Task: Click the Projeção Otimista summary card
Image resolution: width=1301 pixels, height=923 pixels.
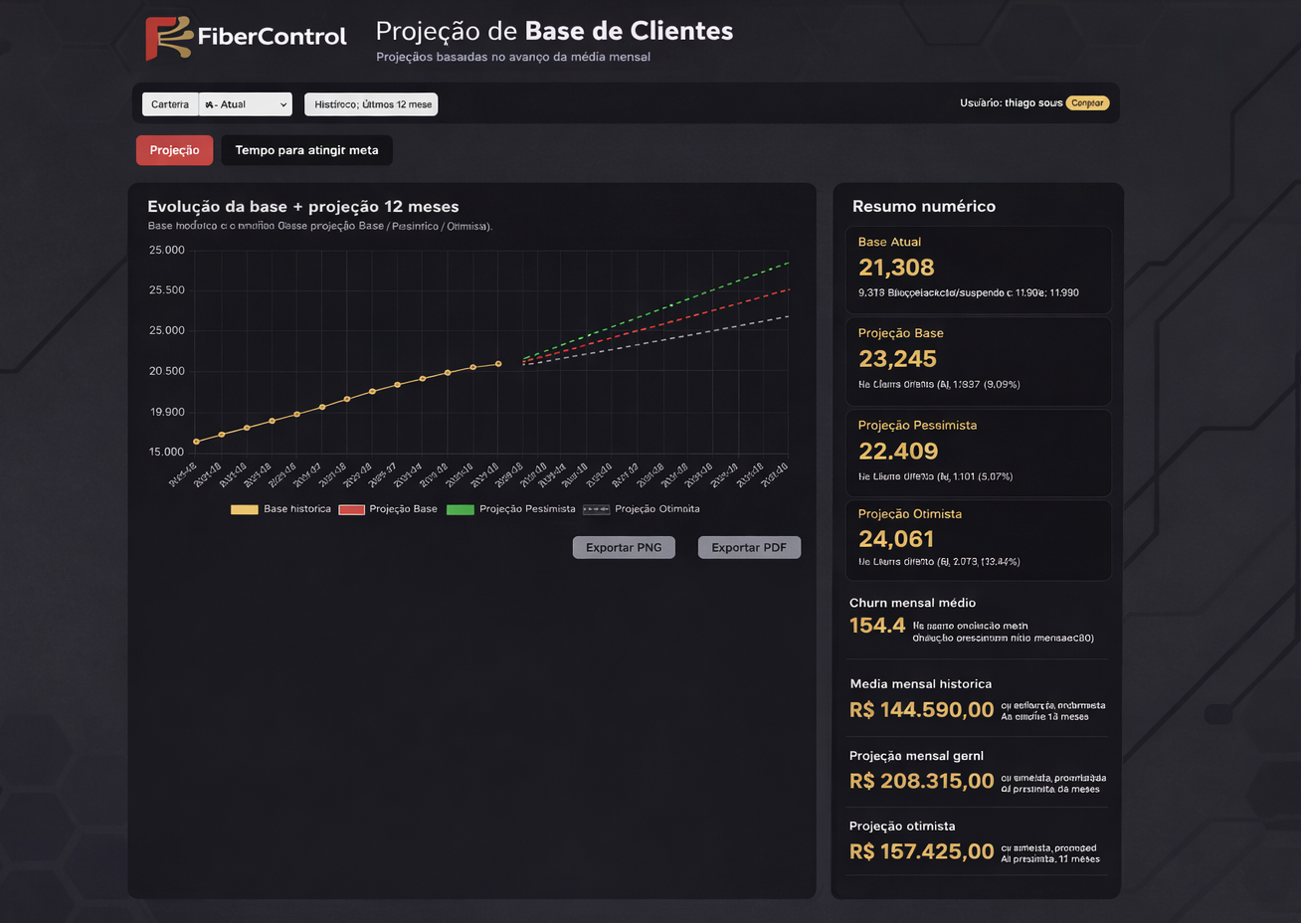Action: click(x=978, y=540)
